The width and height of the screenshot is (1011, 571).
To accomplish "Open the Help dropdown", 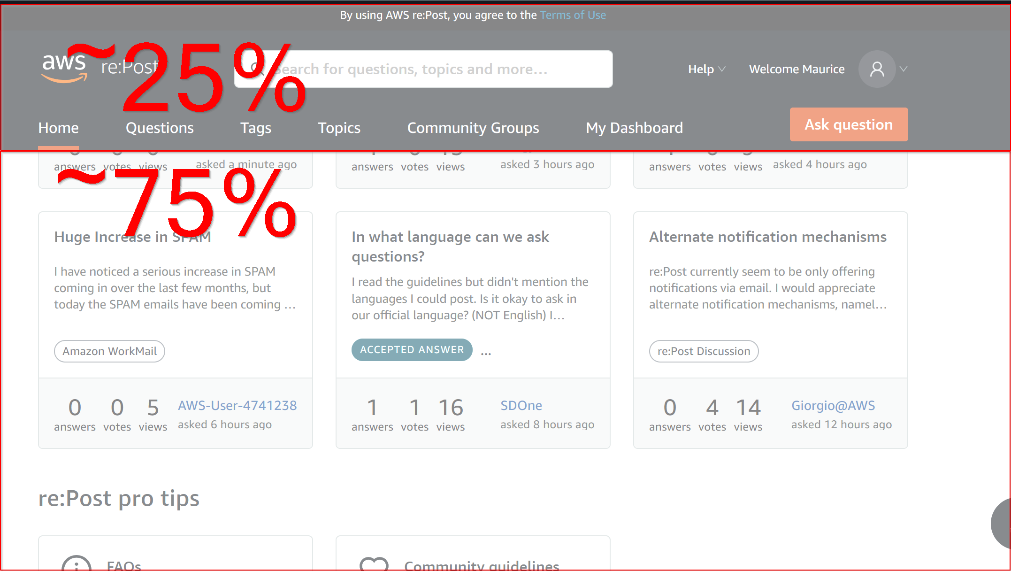I will (x=706, y=69).
